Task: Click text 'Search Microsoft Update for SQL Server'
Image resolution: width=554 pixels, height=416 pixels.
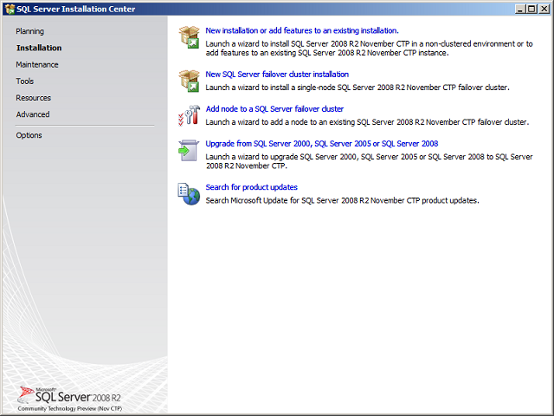Action: pos(273,200)
